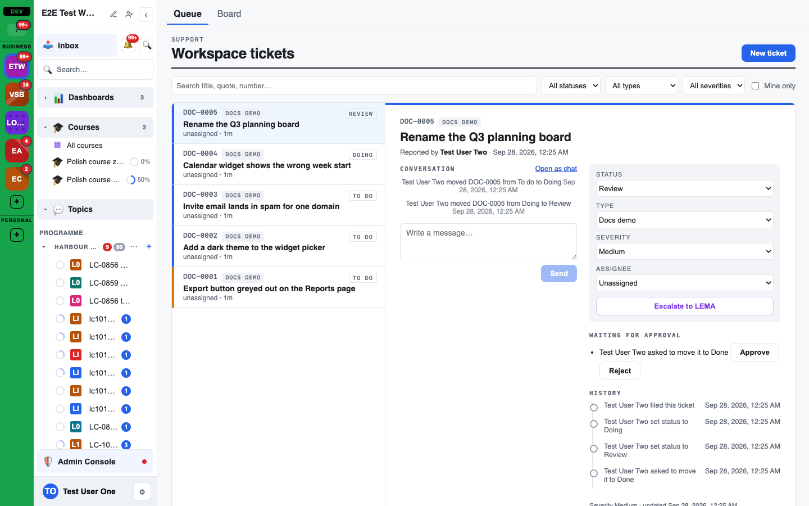
Task: Open the Test User One avatar
Action: [x=51, y=491]
